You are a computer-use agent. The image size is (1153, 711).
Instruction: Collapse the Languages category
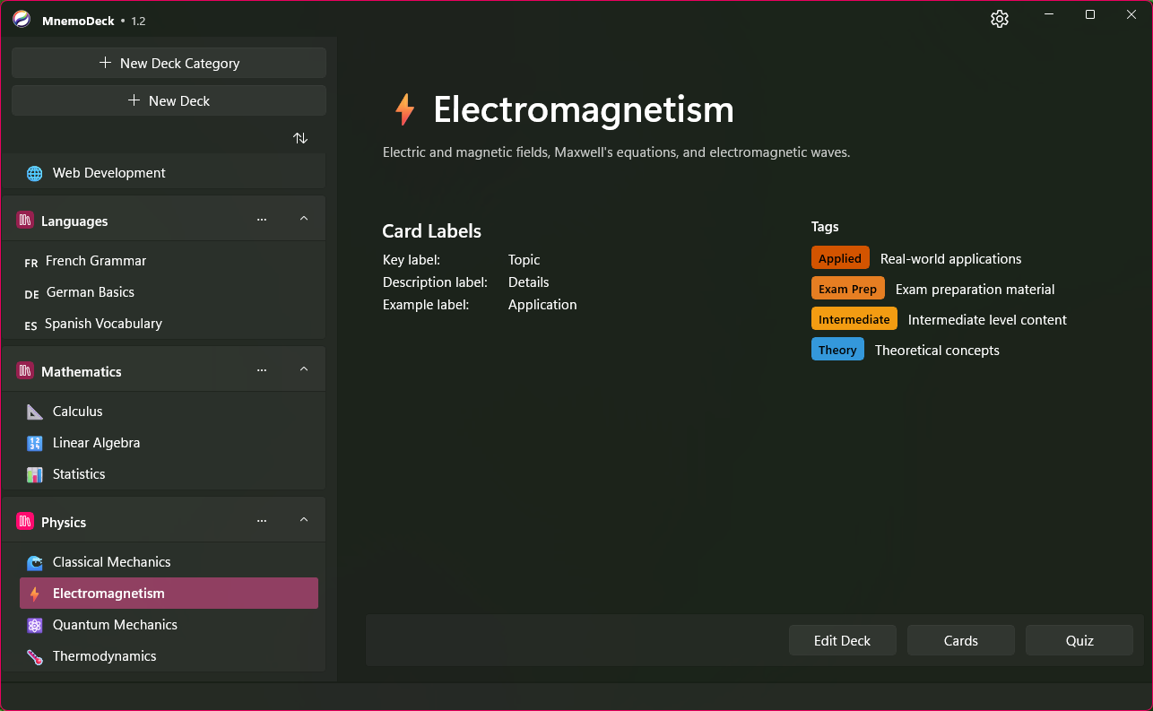click(x=304, y=220)
